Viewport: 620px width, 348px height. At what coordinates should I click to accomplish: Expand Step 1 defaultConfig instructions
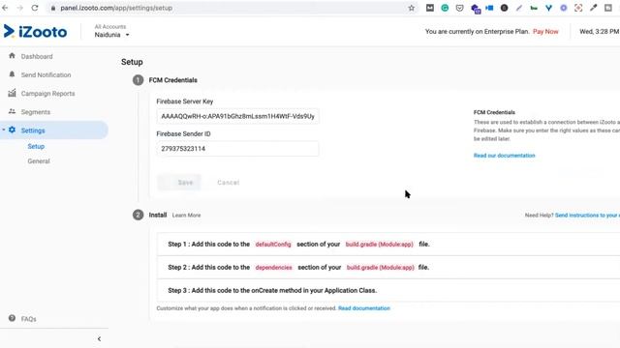point(388,245)
